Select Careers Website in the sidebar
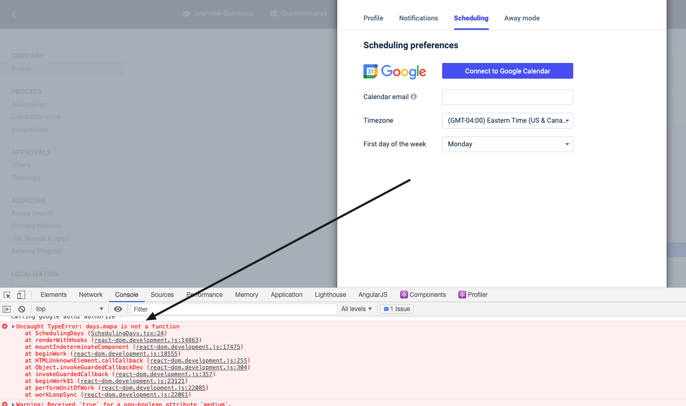The image size is (686, 406). [36, 226]
